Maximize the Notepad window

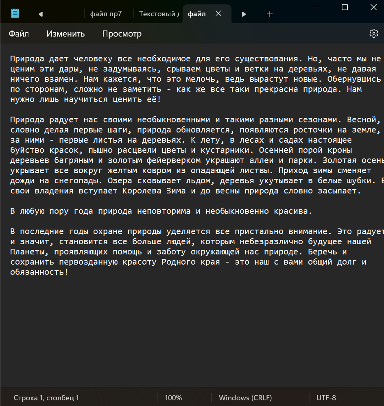point(345,7)
